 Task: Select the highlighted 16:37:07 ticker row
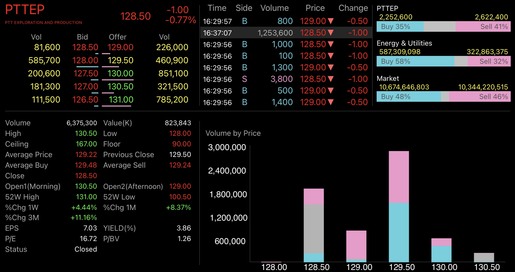pyautogui.click(x=286, y=33)
